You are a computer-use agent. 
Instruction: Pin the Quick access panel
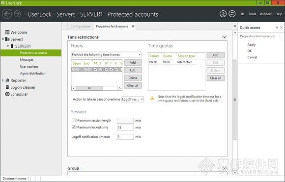pyautogui.click(x=277, y=27)
